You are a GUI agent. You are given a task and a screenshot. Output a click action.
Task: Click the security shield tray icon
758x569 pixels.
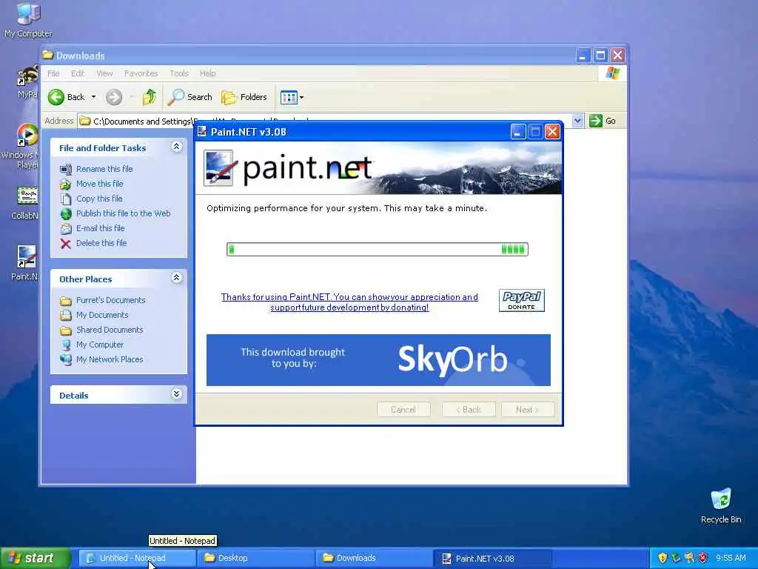coord(663,558)
